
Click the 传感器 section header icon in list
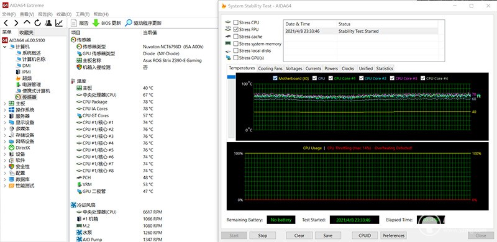click(73, 40)
